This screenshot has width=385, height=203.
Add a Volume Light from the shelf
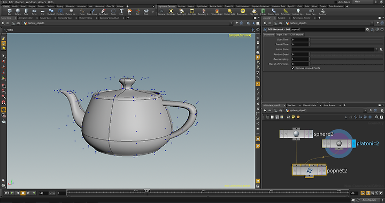(217, 12)
